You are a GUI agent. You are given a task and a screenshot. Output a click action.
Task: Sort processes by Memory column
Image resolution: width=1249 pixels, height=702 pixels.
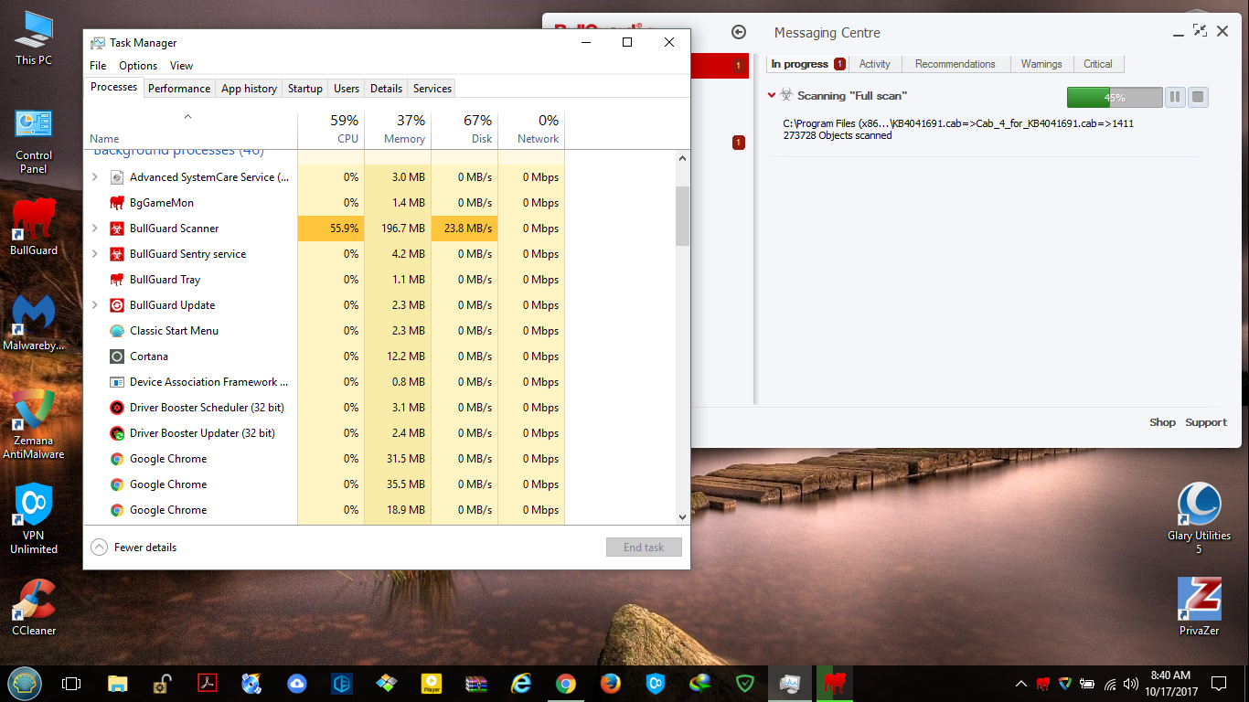[398, 129]
